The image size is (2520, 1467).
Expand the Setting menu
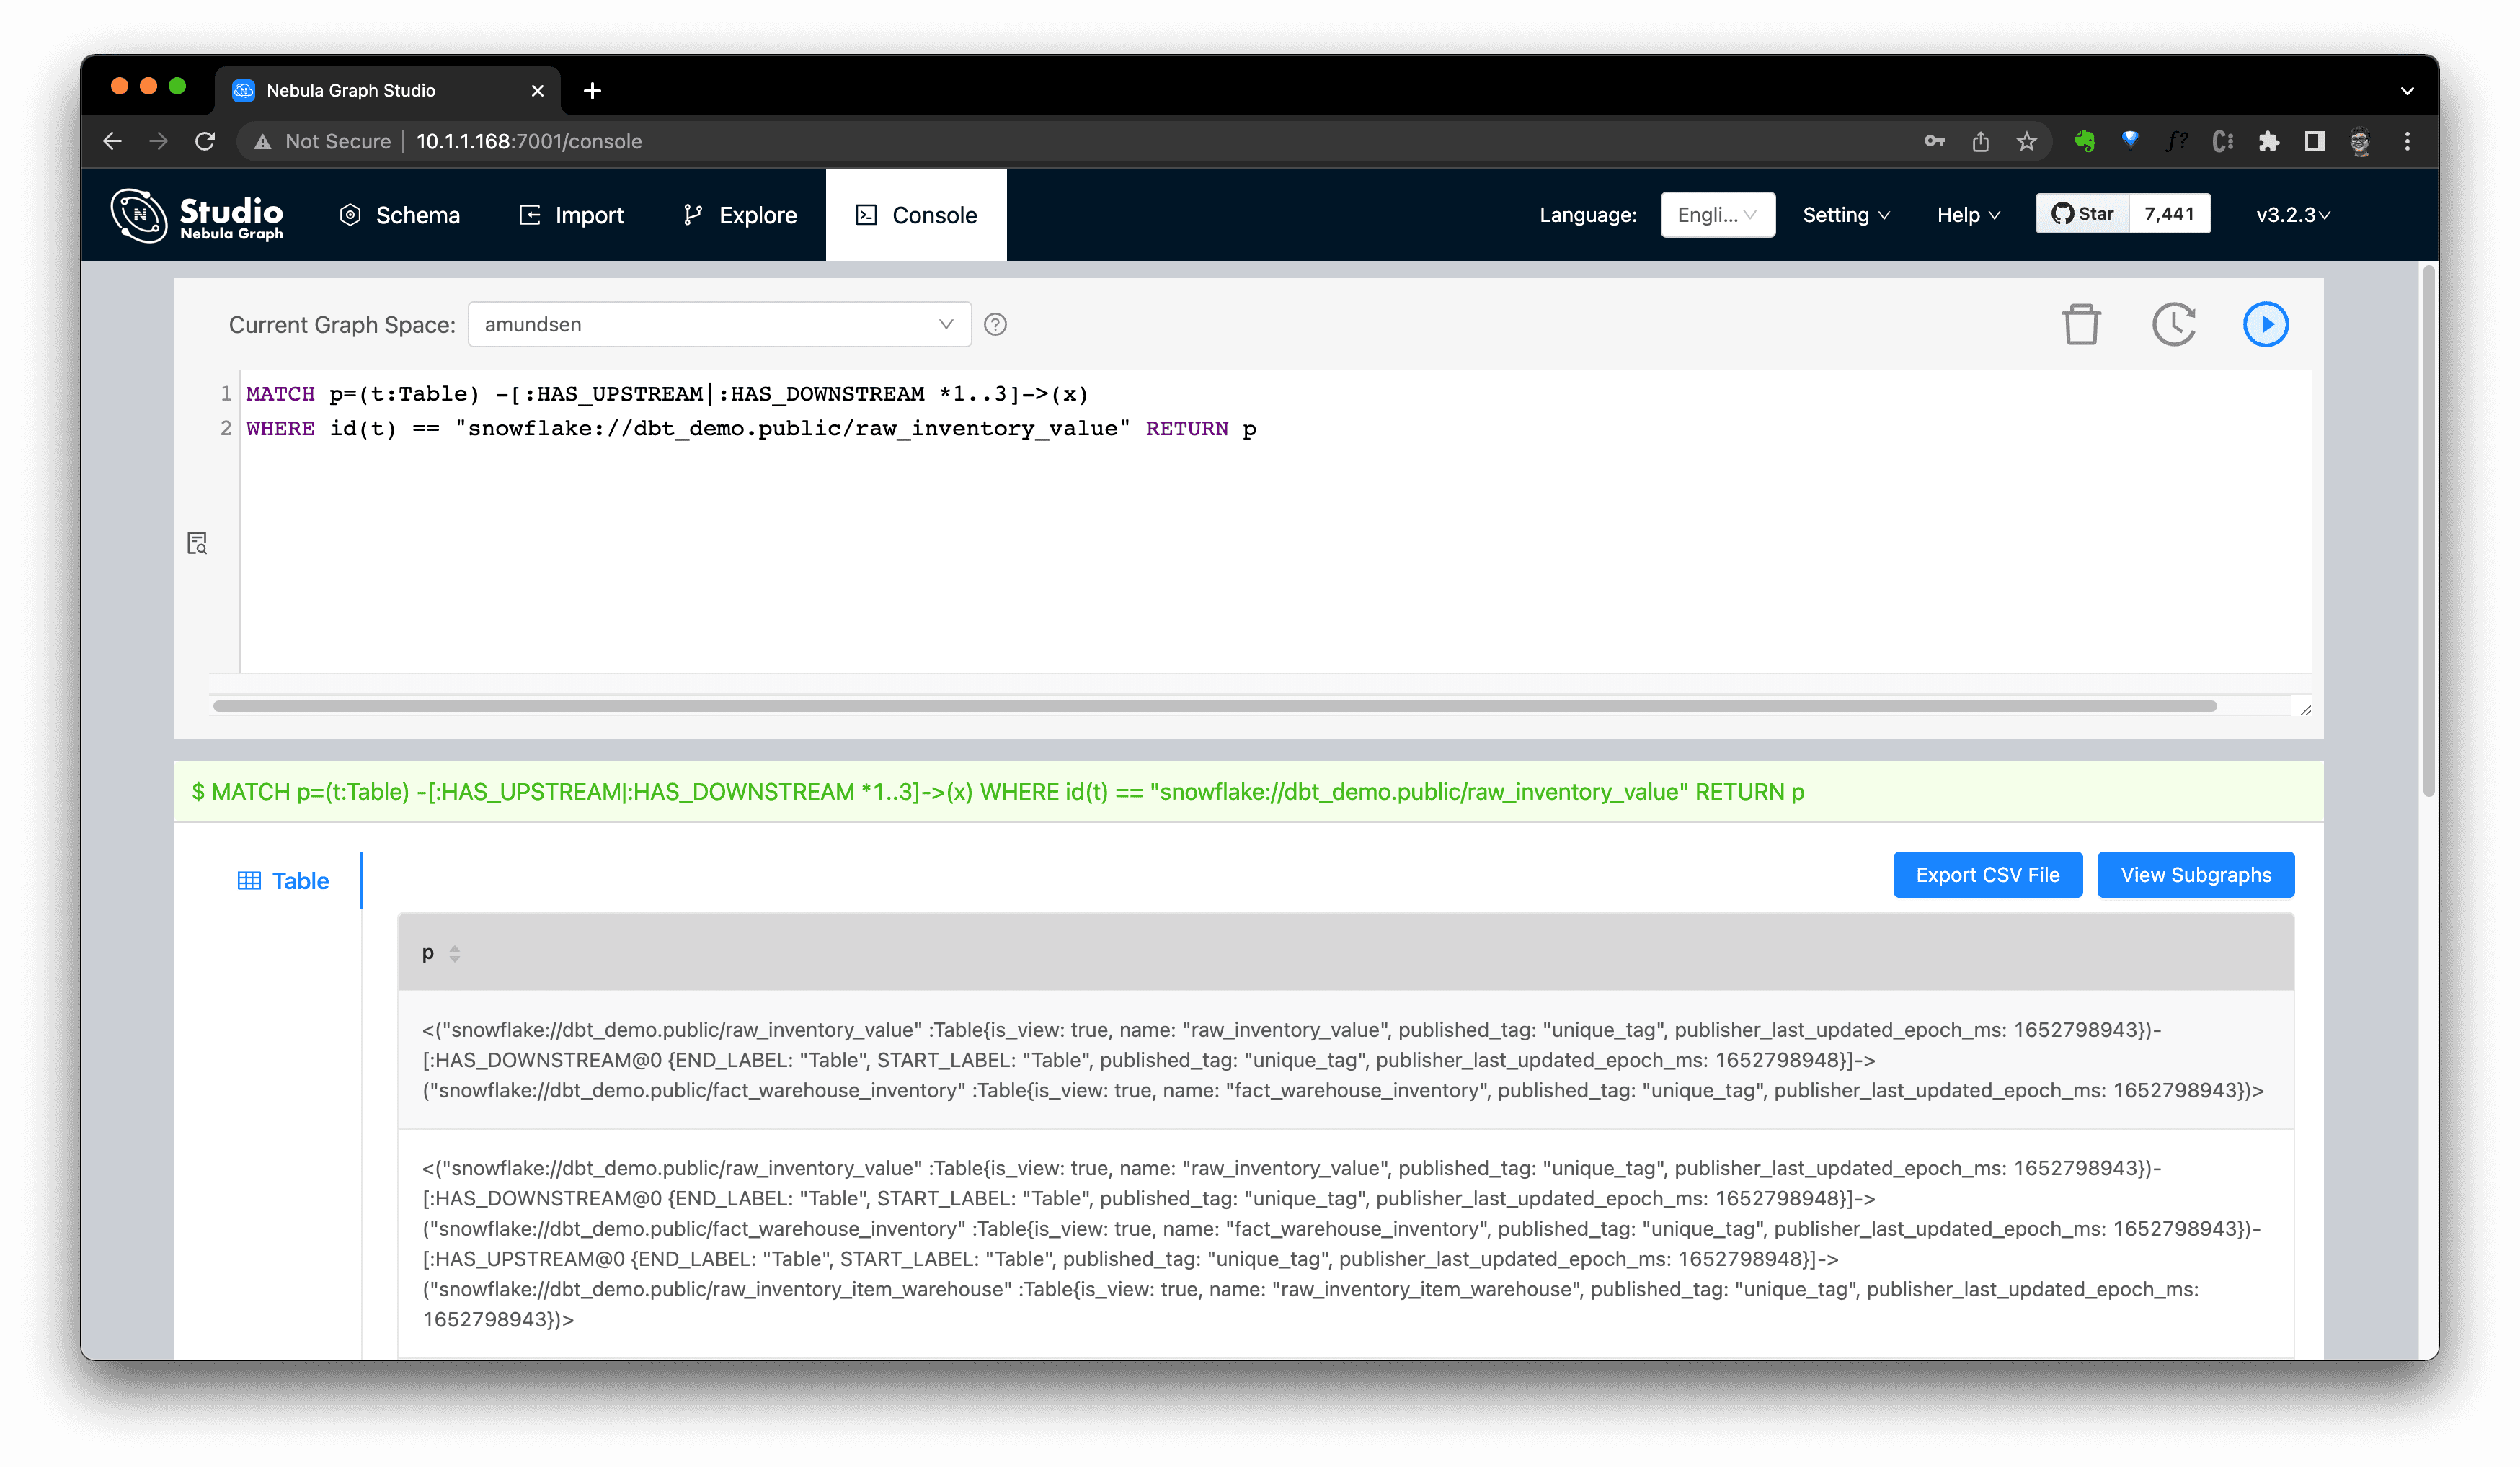(x=1845, y=215)
